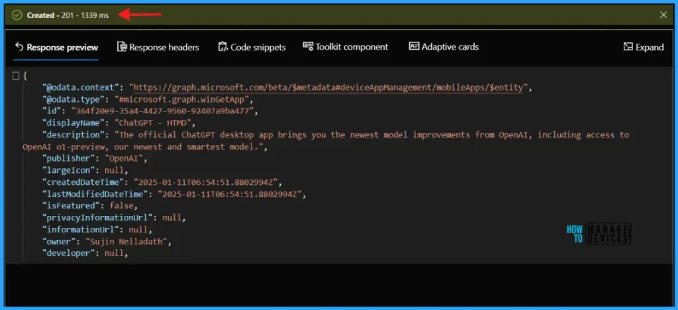Click the description text about ChatGPT desktop app
The image size is (678, 310).
point(326,140)
